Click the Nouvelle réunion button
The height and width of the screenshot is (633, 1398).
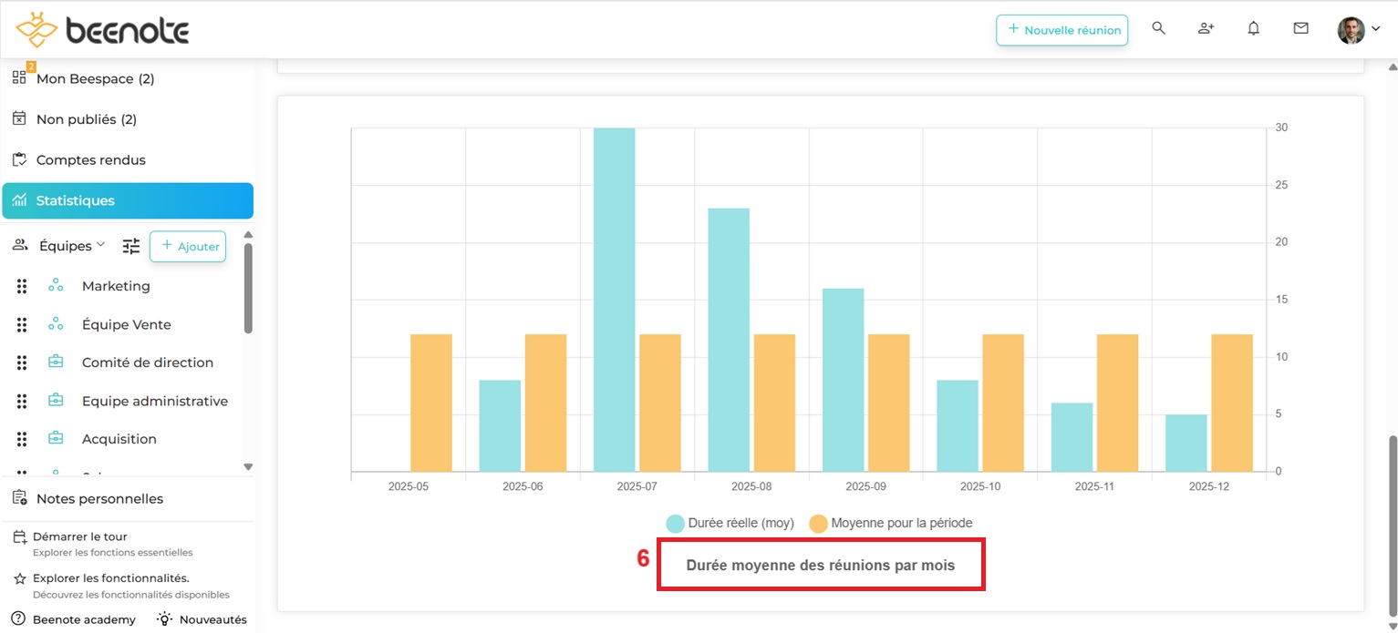(1061, 30)
